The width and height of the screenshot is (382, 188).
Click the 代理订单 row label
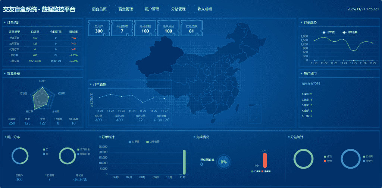[14, 50]
